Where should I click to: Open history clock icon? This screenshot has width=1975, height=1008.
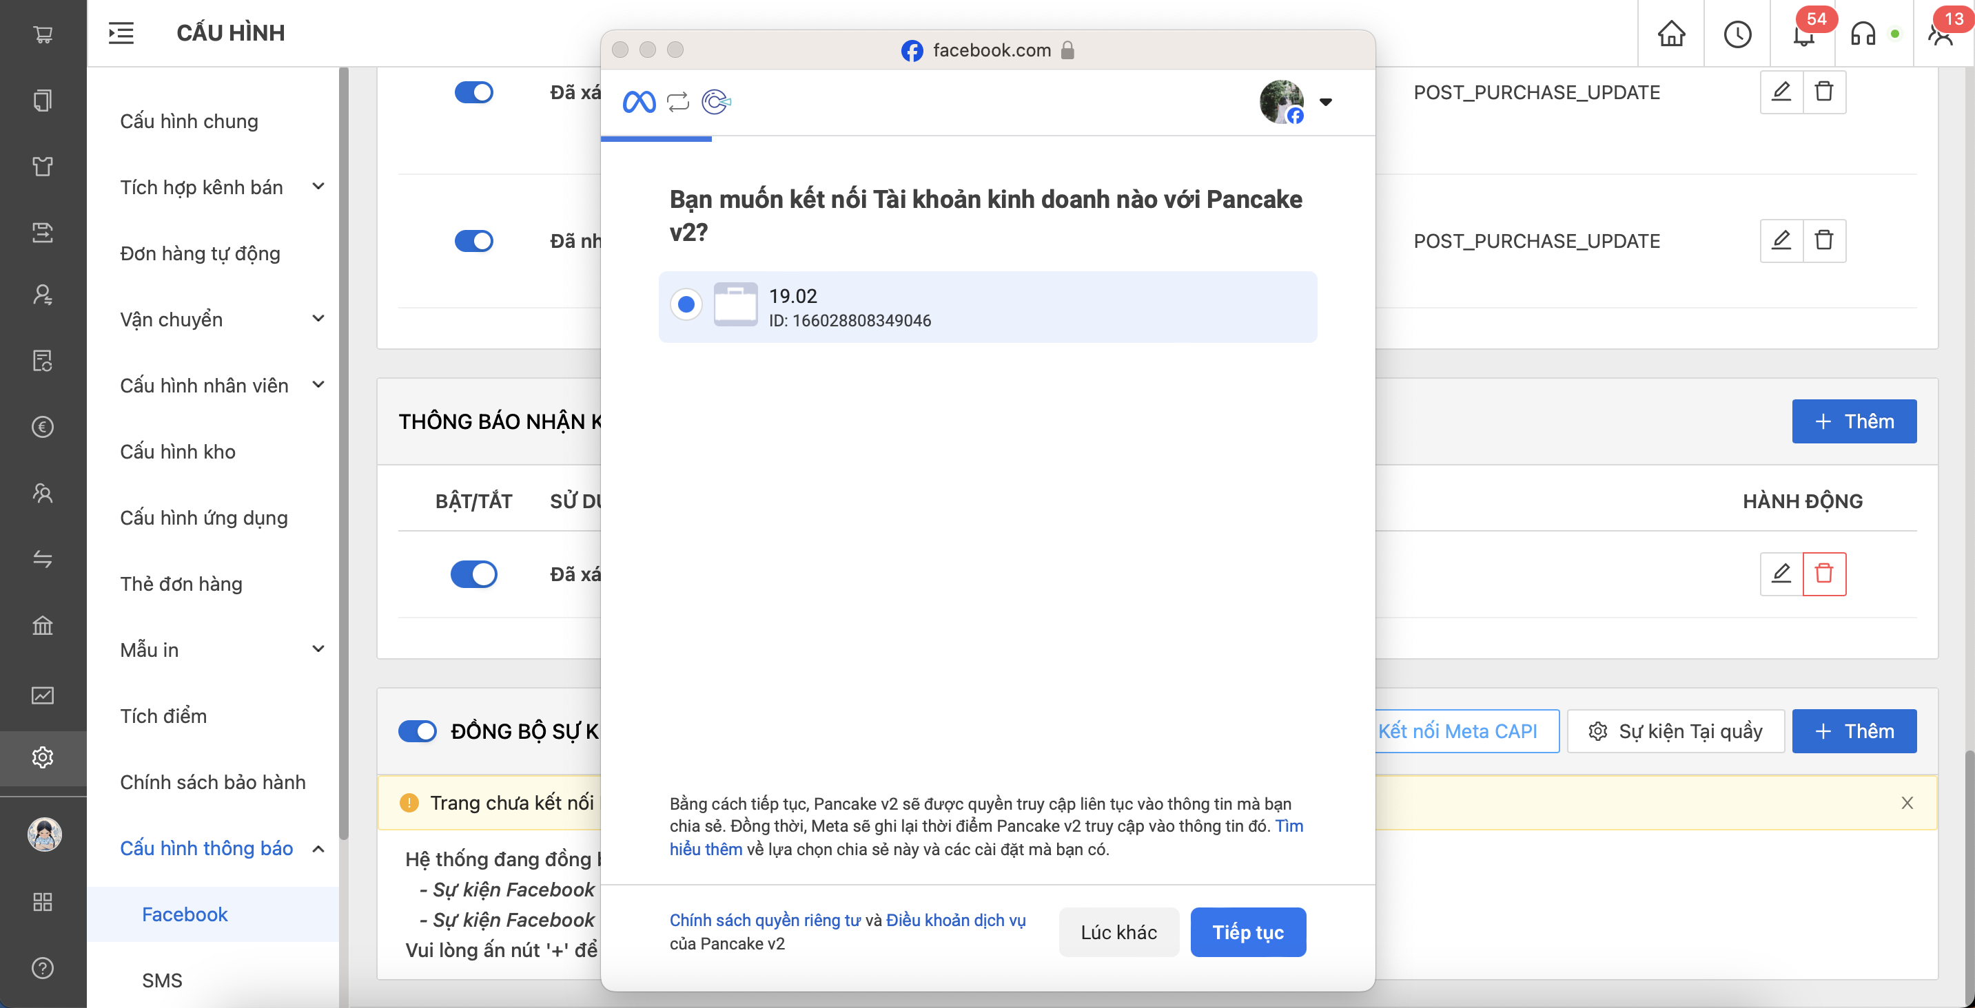[x=1737, y=34]
